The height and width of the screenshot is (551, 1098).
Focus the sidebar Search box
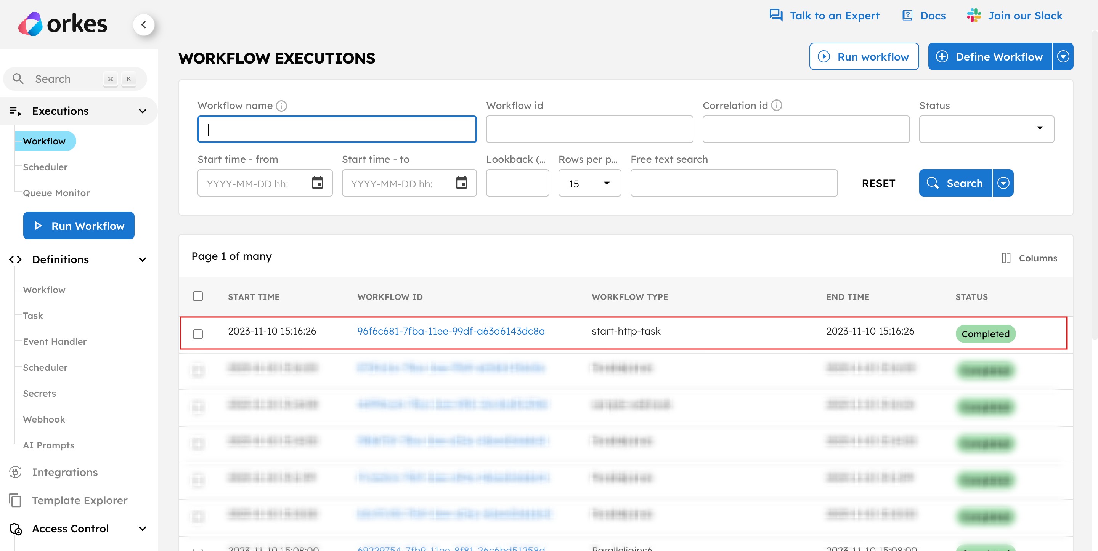(x=75, y=78)
